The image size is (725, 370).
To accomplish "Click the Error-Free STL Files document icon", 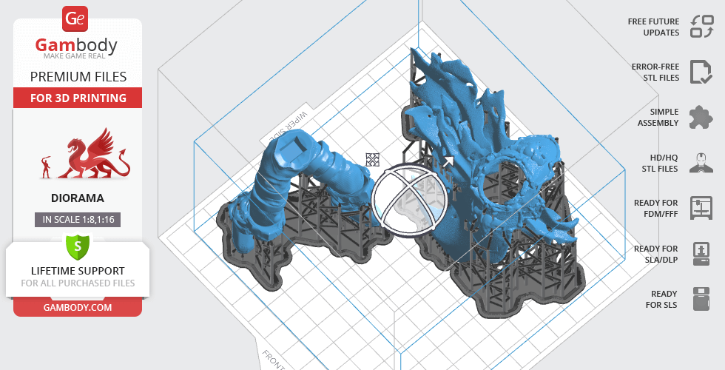I will (701, 72).
